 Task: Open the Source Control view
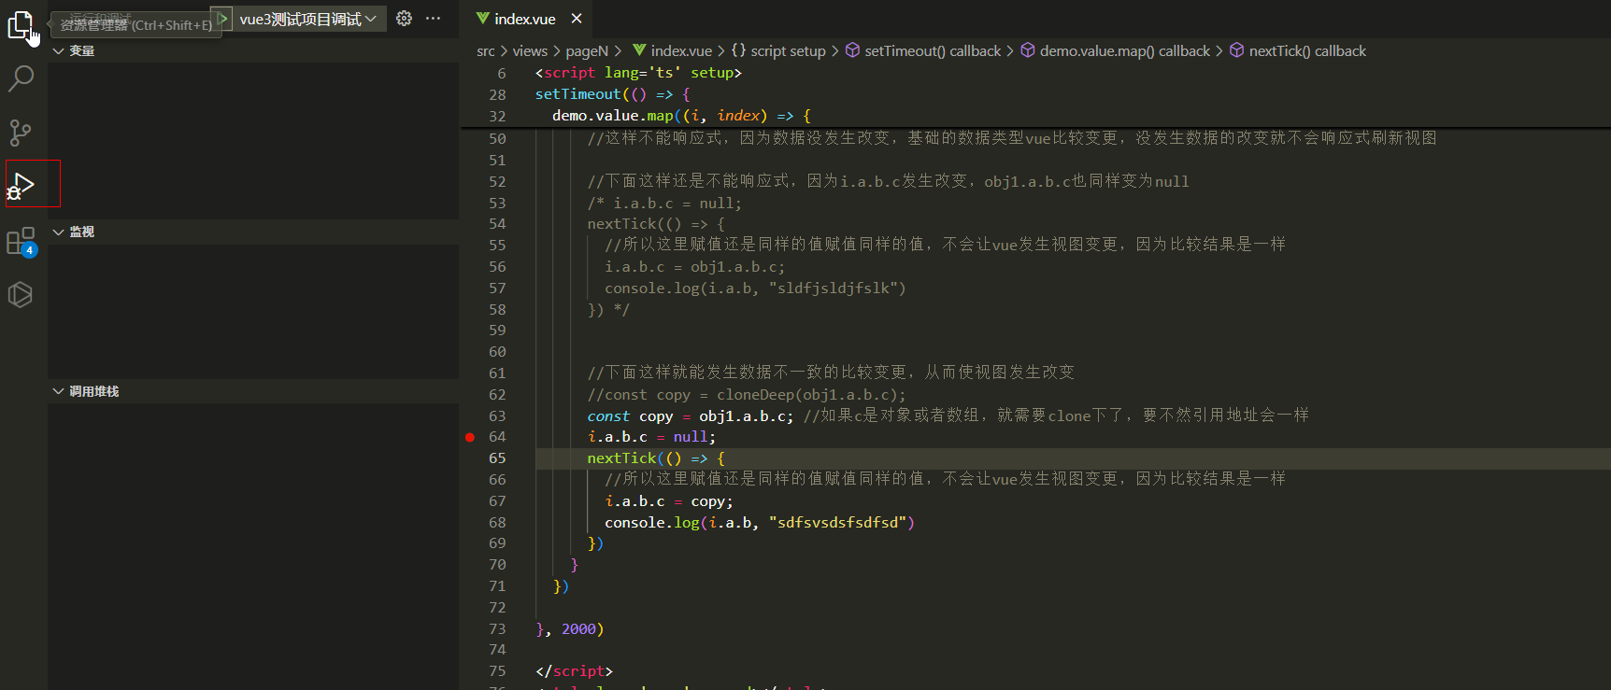pyautogui.click(x=21, y=133)
